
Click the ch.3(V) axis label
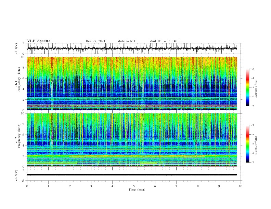click(16, 175)
